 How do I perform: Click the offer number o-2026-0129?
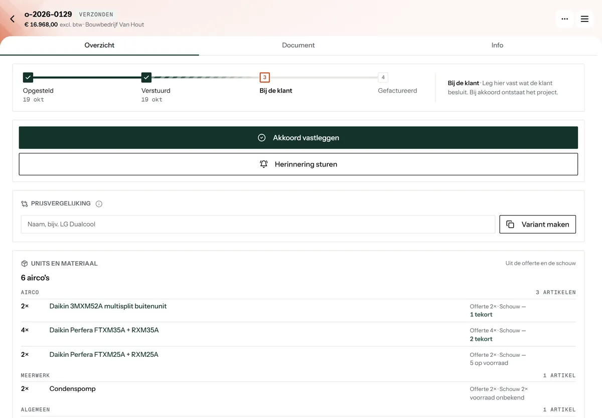[x=48, y=15]
